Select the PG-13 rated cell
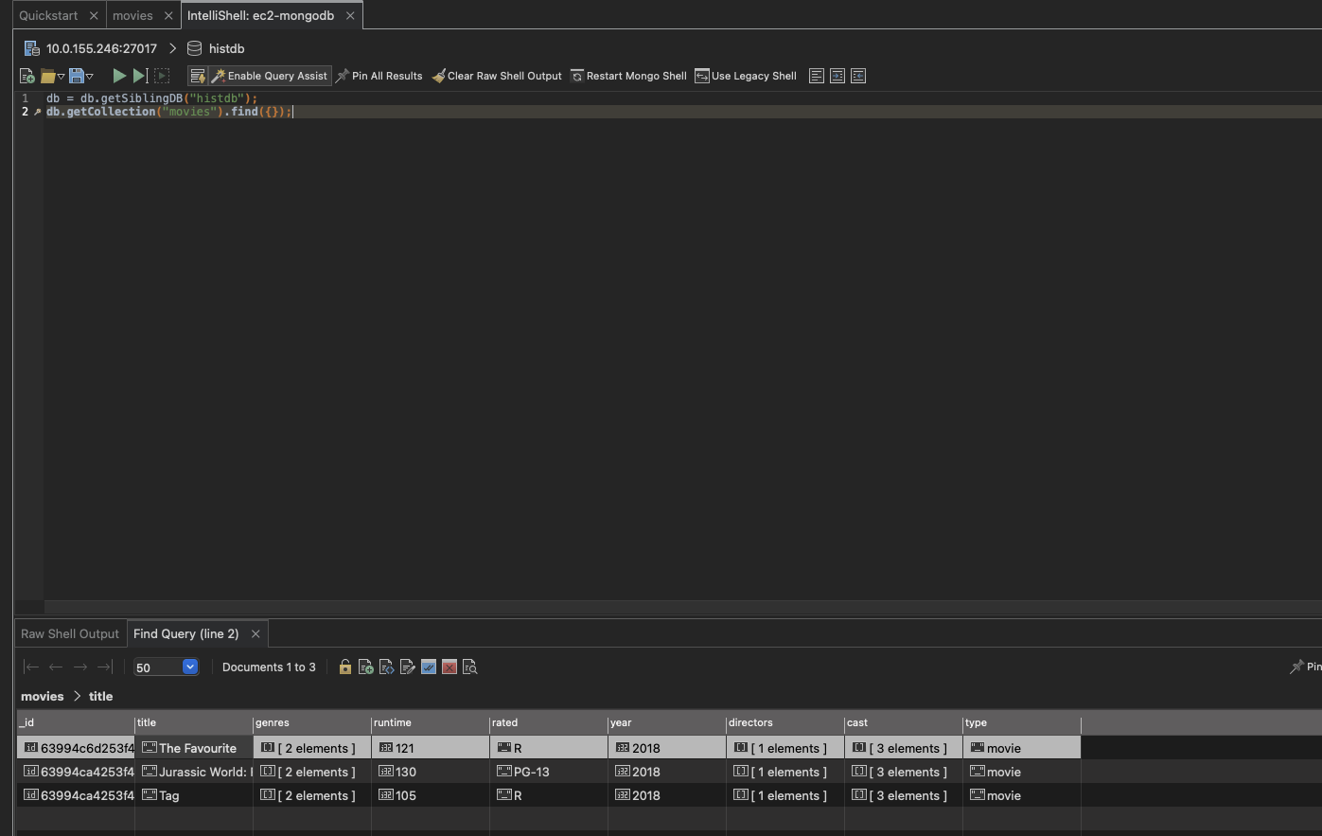This screenshot has height=836, width=1322. (x=549, y=772)
